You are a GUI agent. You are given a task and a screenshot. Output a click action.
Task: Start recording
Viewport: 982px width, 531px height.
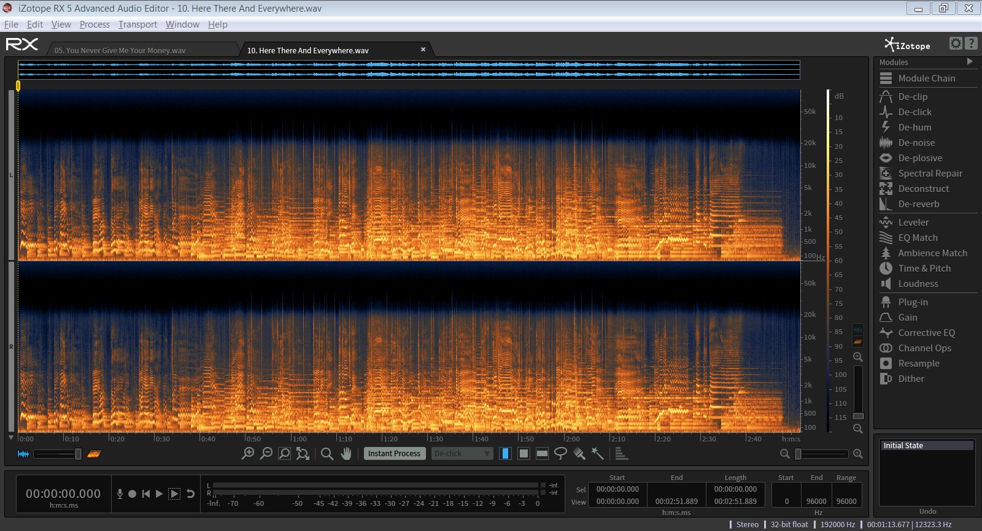132,494
